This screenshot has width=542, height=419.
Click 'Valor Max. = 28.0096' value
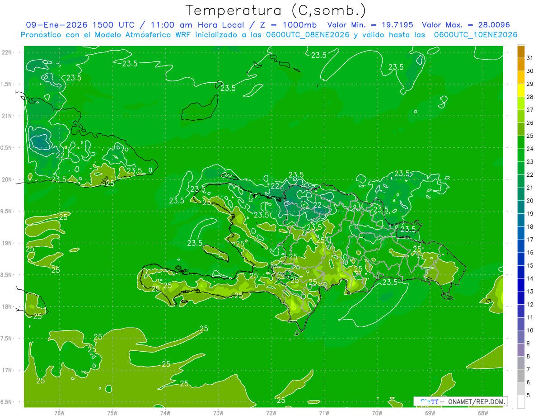coord(466,25)
